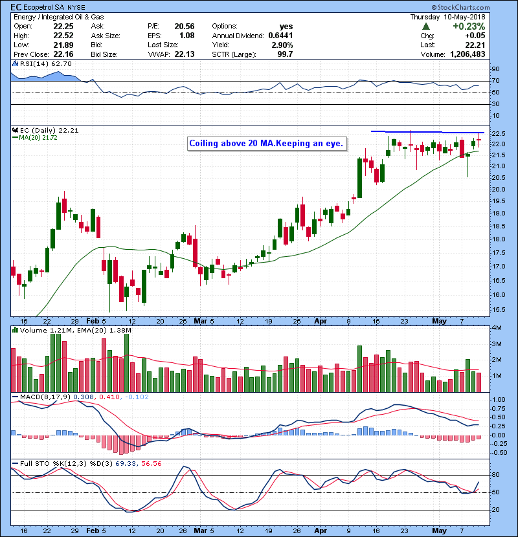Click the Chg value +0.05

(x=475, y=36)
